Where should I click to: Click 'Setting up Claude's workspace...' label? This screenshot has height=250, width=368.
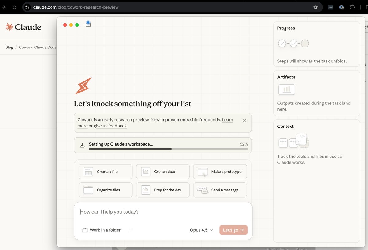[x=121, y=144]
